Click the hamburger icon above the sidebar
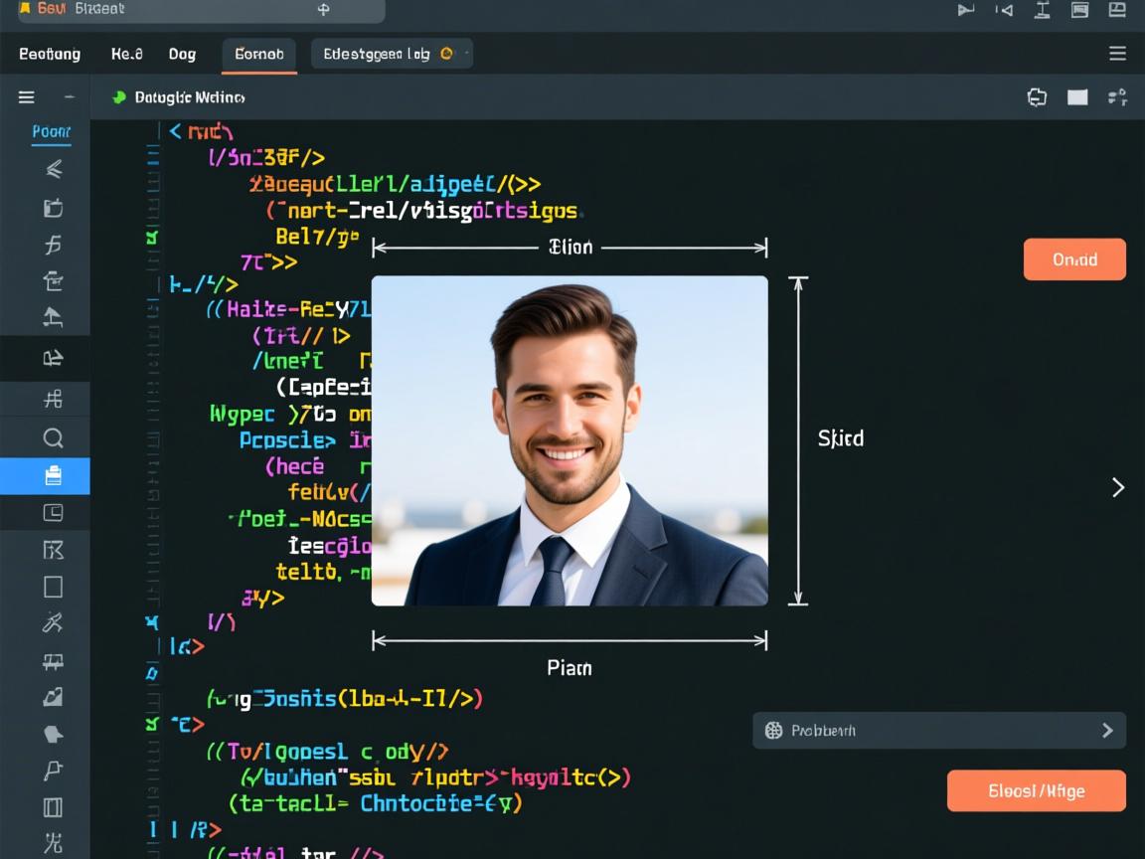The height and width of the screenshot is (859, 1145). click(x=27, y=97)
